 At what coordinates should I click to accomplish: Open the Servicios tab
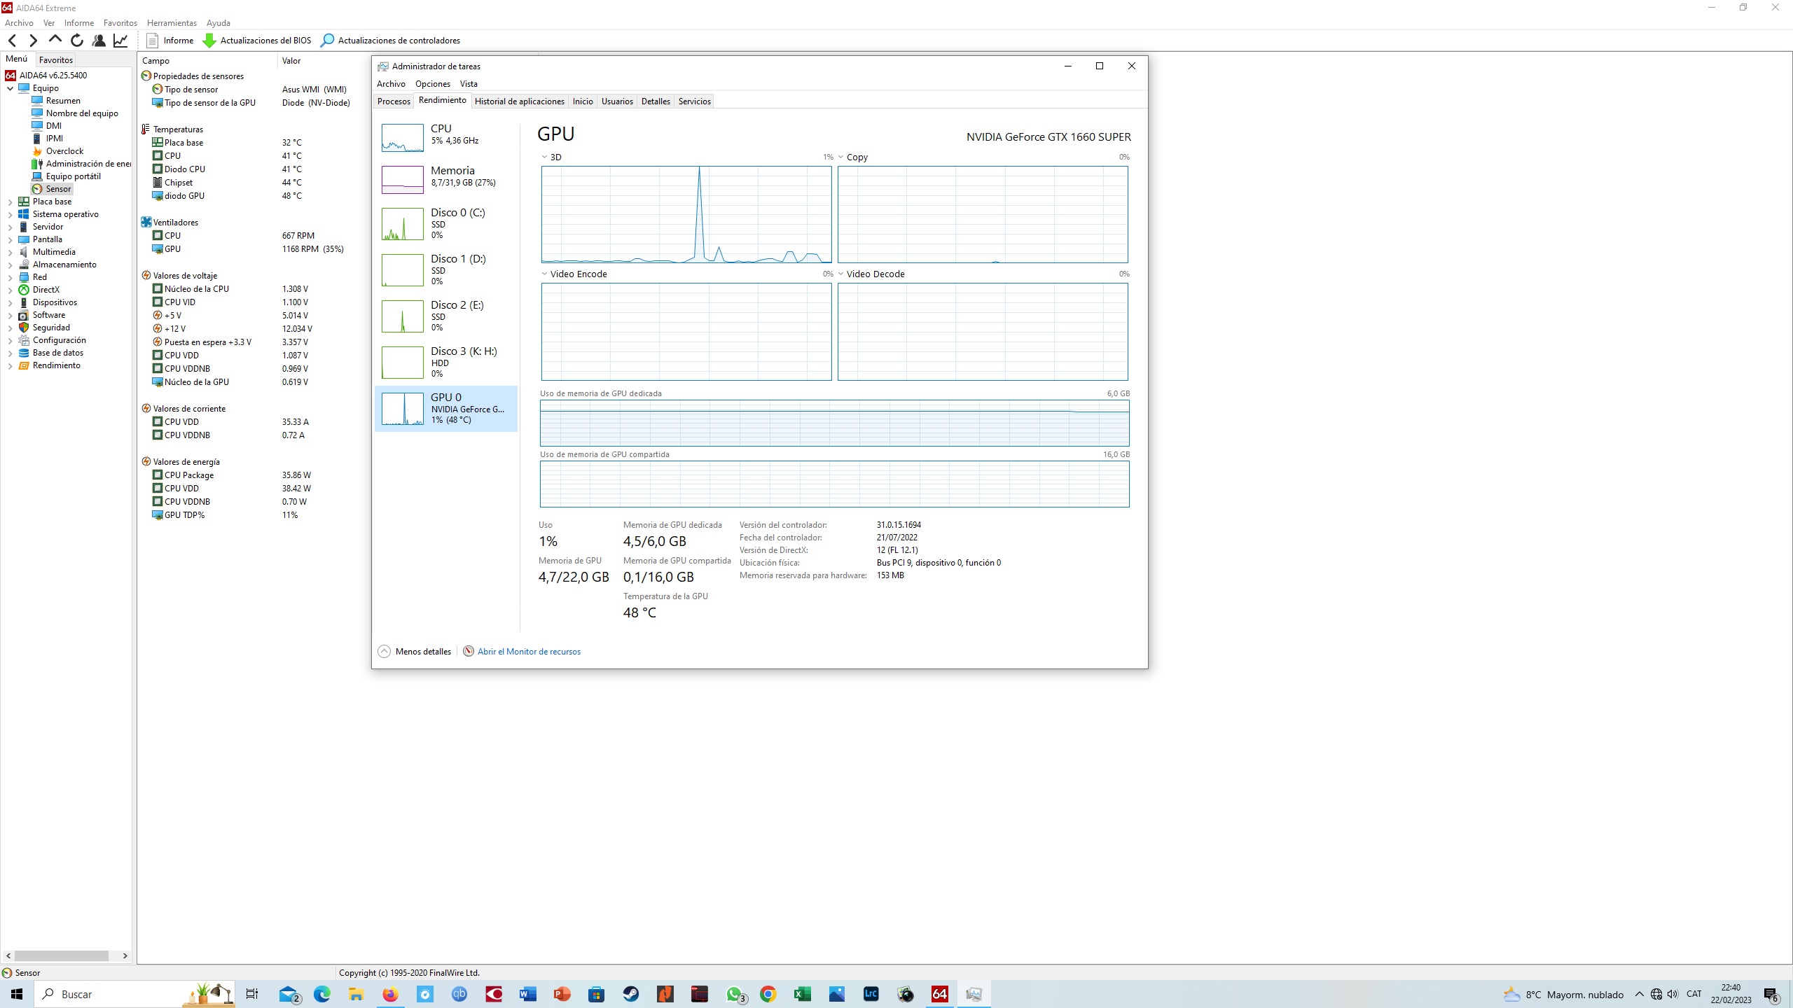[694, 101]
